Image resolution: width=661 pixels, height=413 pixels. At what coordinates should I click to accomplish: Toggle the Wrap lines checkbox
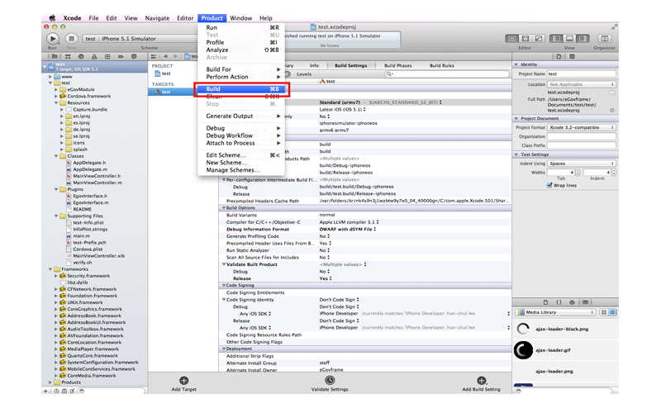pos(549,186)
